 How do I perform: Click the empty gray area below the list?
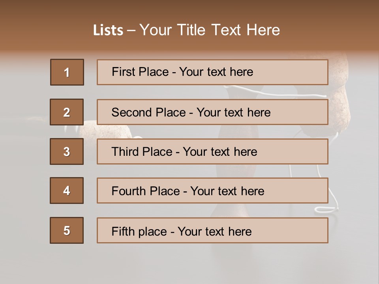tap(189, 264)
